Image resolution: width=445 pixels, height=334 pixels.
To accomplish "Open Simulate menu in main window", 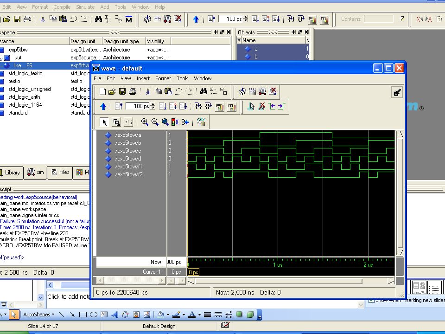I will [85, 7].
